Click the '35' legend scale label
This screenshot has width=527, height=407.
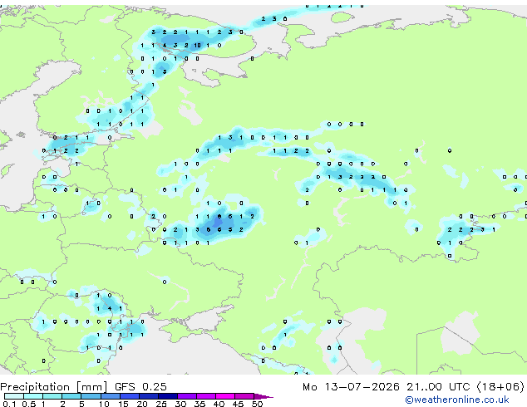coord(199,404)
